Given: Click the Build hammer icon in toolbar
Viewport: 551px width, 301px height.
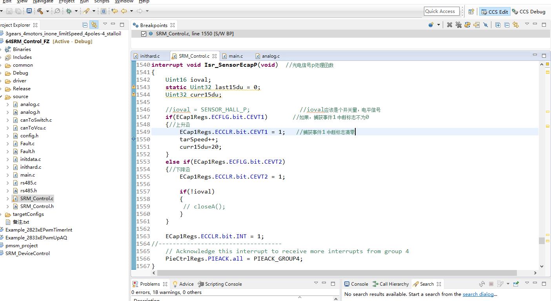Looking at the screenshot, I should (40, 11).
